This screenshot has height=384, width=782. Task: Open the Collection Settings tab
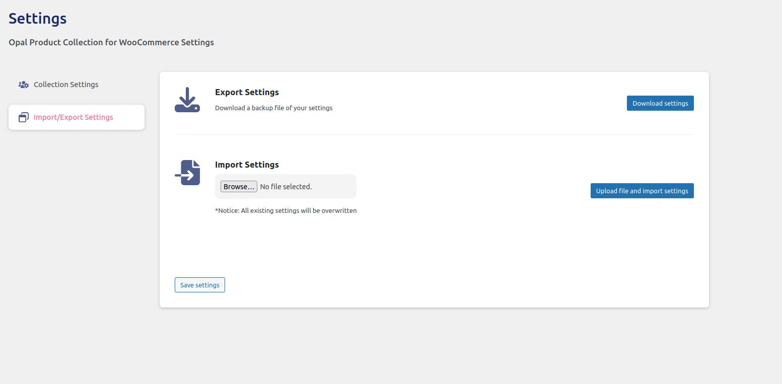click(x=77, y=85)
